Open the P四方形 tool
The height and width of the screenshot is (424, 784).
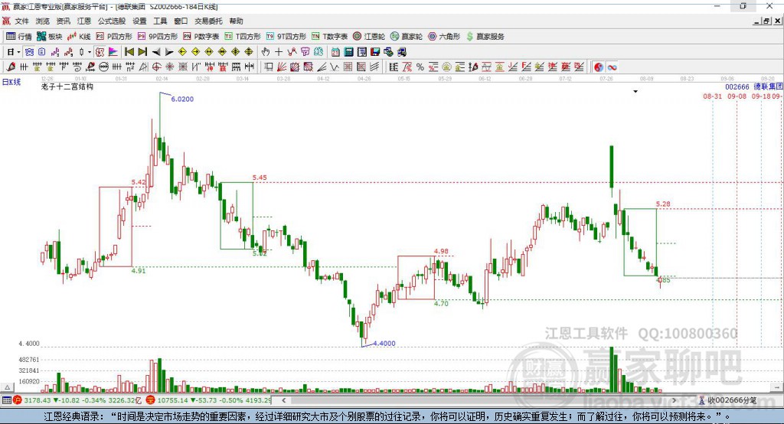point(114,37)
